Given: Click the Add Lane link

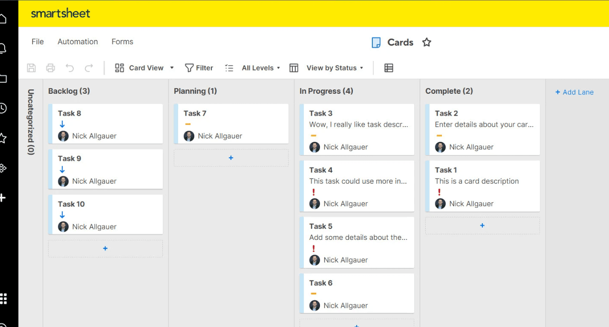Looking at the screenshot, I should click(574, 92).
